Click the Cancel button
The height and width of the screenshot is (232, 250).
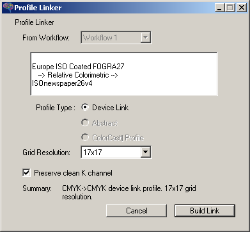click(136, 211)
